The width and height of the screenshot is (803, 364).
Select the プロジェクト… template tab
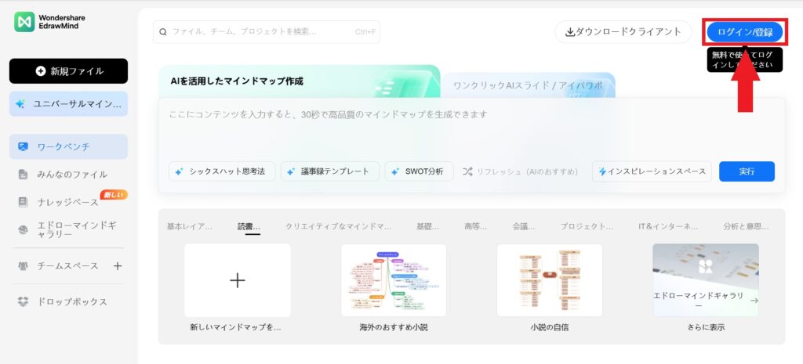click(587, 226)
